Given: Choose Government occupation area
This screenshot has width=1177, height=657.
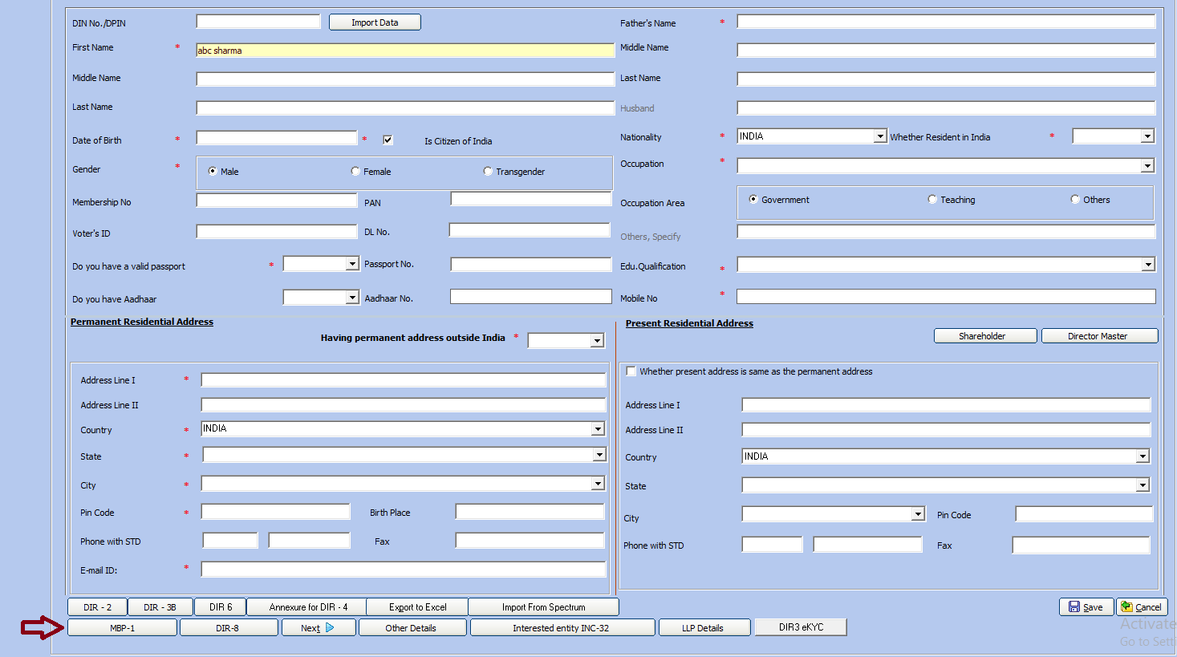Looking at the screenshot, I should [753, 199].
